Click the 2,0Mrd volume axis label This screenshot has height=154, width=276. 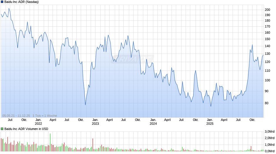(270, 138)
